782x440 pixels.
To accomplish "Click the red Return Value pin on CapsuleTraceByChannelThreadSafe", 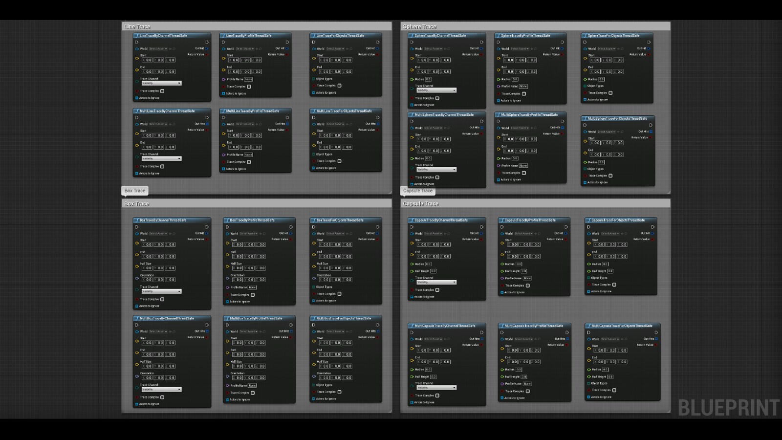I will 480,239.
